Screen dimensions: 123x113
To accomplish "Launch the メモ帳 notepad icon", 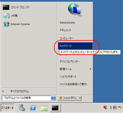I will pos(6,16).
